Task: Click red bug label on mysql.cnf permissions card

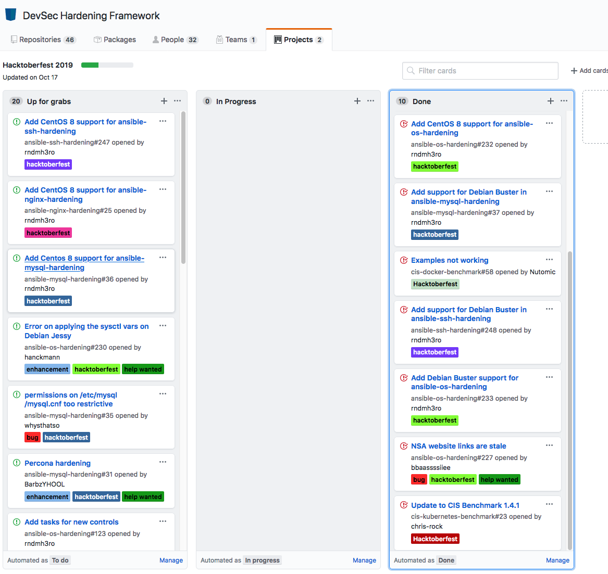Action: tap(33, 437)
